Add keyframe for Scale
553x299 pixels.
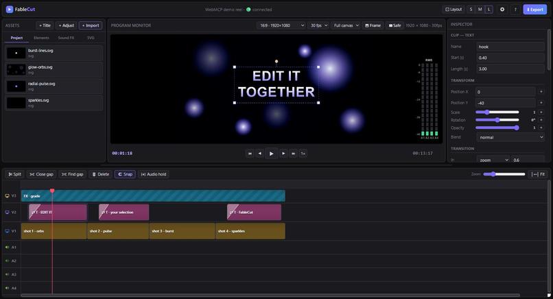[541, 112]
